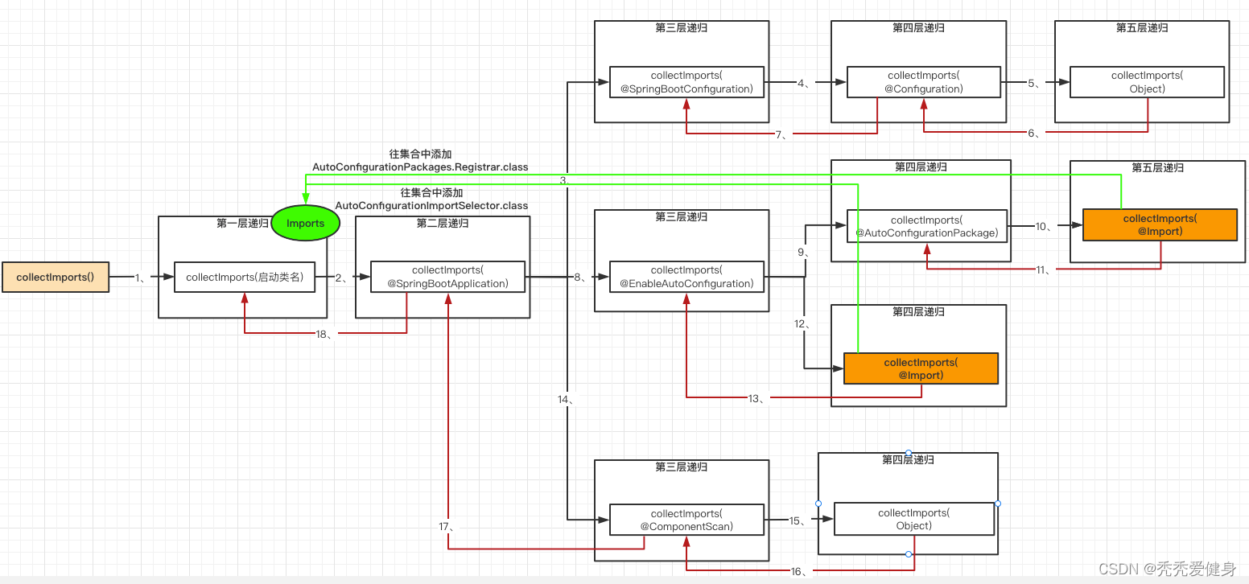
Task: Click collectImports(Object) in the selected container
Action: pos(913,519)
